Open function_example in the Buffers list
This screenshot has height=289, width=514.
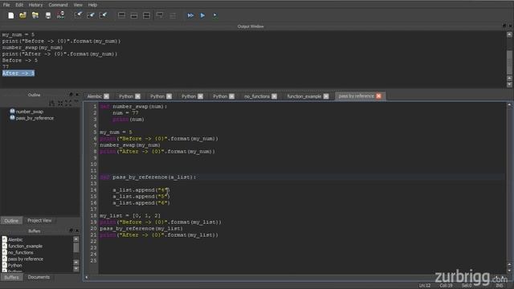(25, 246)
